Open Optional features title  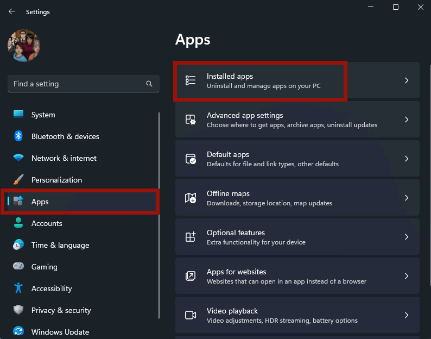click(236, 233)
